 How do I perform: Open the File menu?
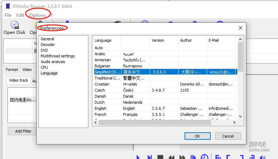[x=8, y=15]
